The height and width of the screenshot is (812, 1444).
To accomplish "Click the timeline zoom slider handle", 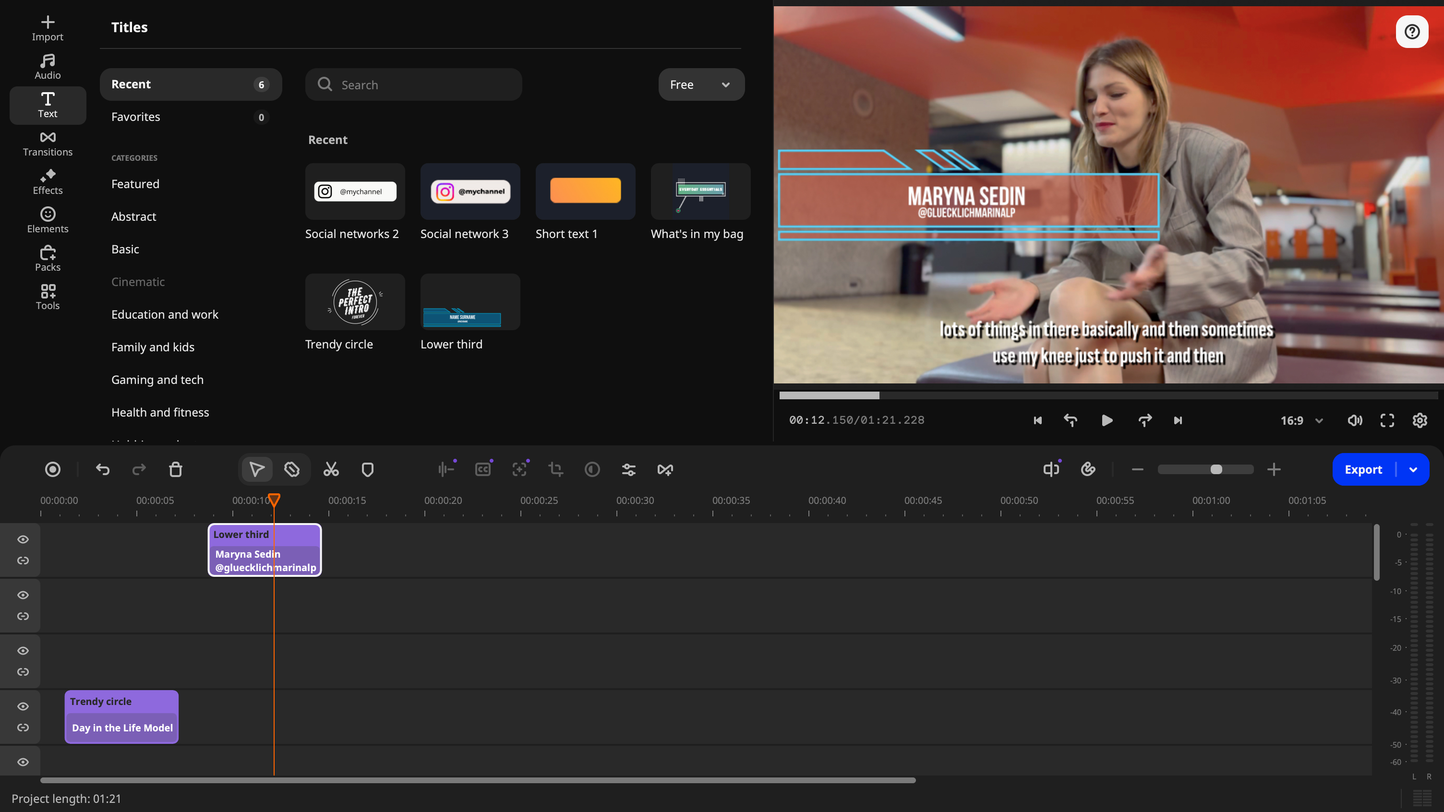I will coord(1216,469).
